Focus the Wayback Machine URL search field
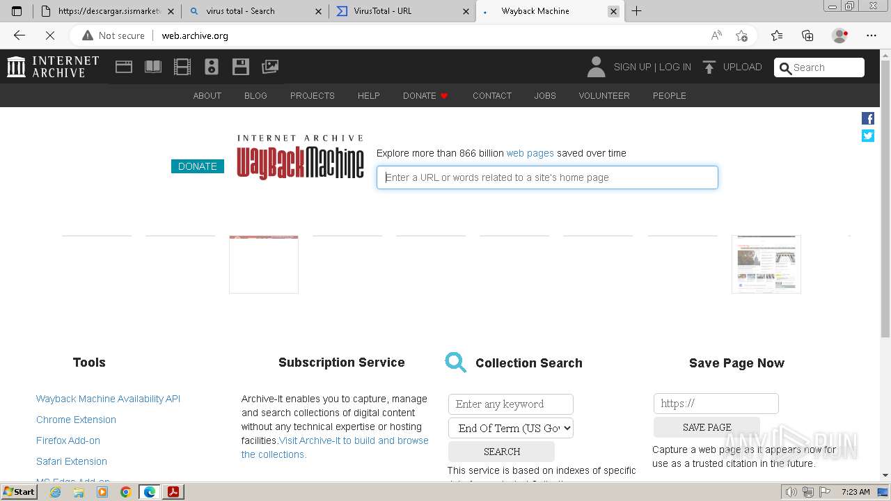 (547, 177)
